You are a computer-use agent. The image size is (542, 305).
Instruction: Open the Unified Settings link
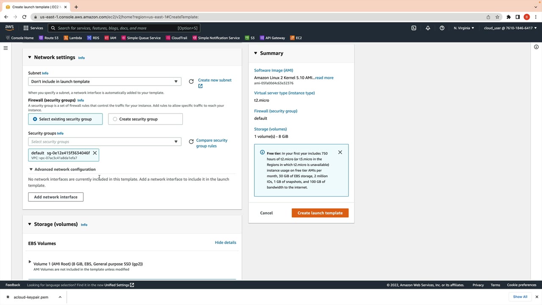coord(119,285)
